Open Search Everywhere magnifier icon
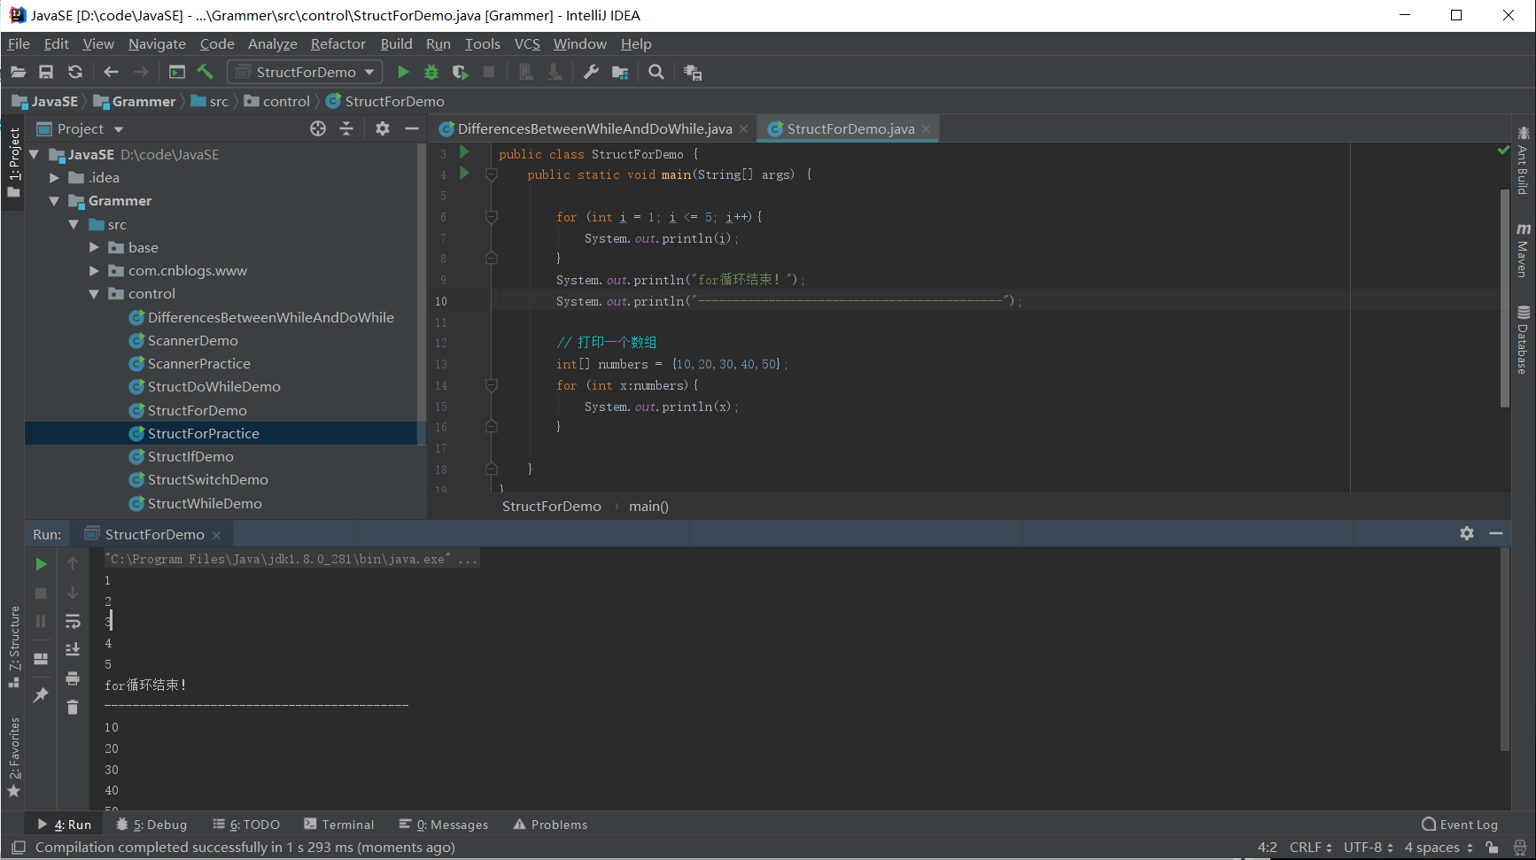 656,72
